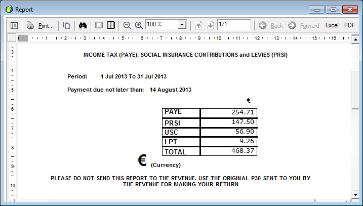Click the zoom percentage field
Image resolution: width=363 pixels, height=206 pixels.
pos(161,25)
